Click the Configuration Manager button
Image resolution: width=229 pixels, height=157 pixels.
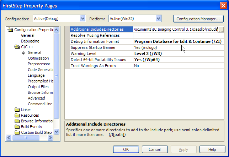coord(198,19)
